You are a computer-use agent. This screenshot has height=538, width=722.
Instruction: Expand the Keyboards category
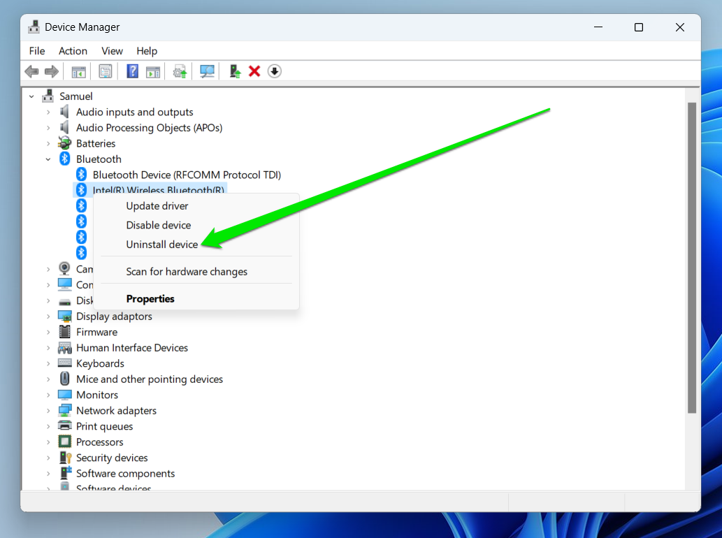(x=48, y=363)
